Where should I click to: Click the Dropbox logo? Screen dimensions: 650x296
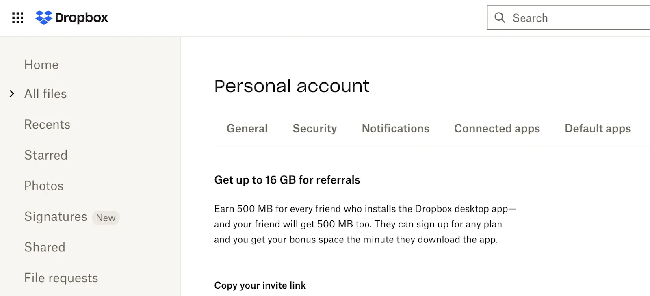click(71, 17)
